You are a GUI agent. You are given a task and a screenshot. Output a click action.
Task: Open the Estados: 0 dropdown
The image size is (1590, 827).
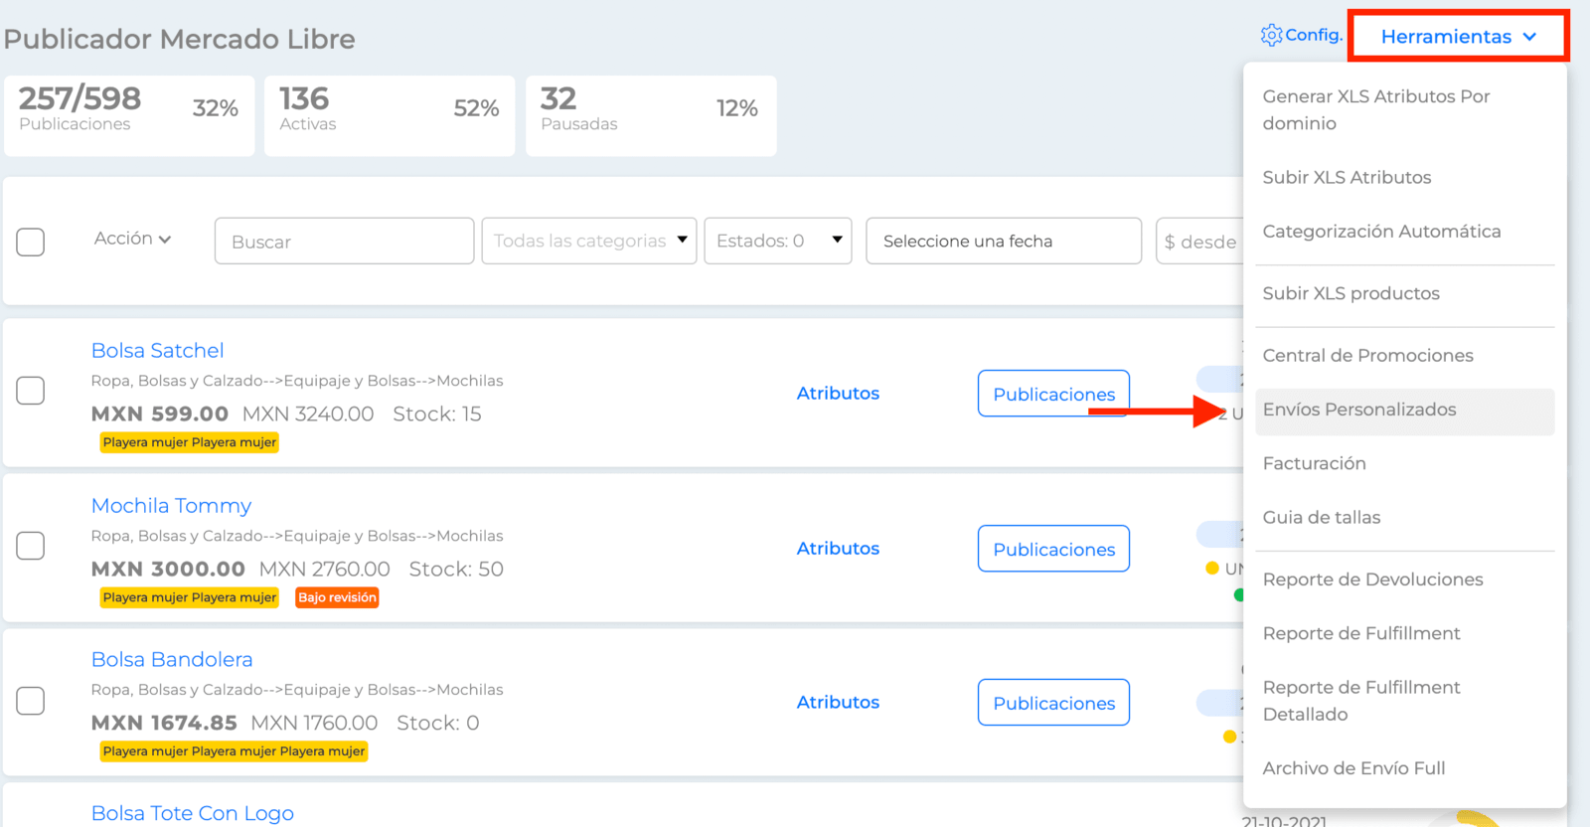click(x=778, y=241)
